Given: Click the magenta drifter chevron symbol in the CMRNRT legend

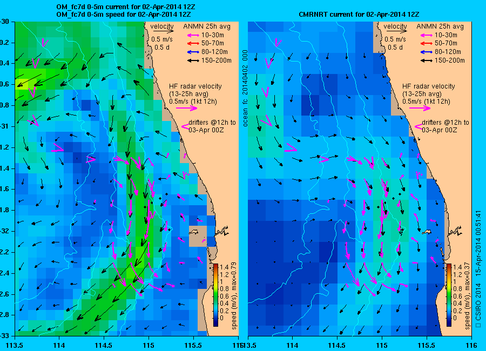Looking at the screenshot, I should pyautogui.click(x=418, y=126).
